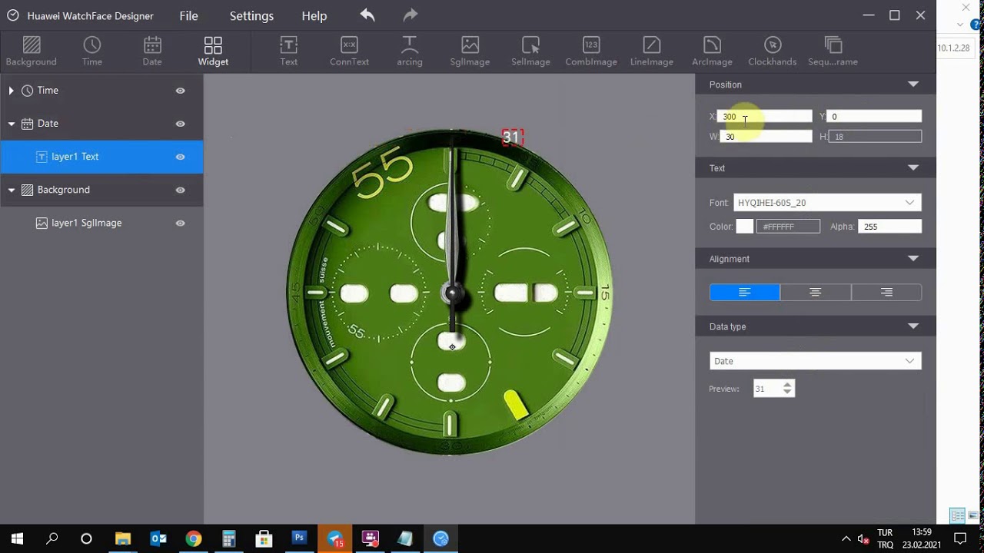The height and width of the screenshot is (553, 984).
Task: Hide the layer1 Text layer
Action: coord(180,157)
